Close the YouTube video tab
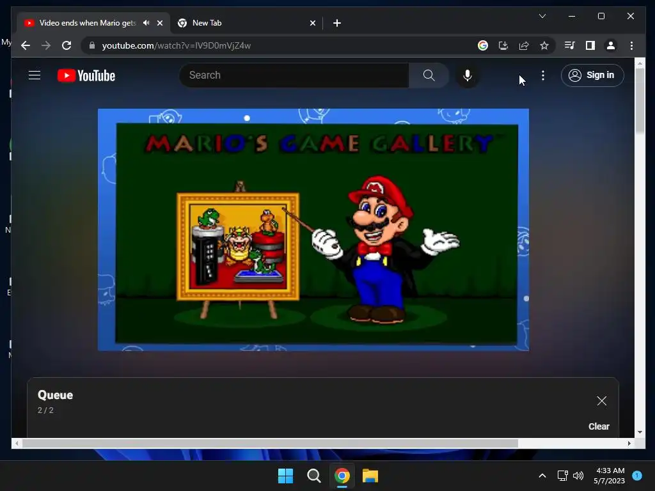 (159, 23)
